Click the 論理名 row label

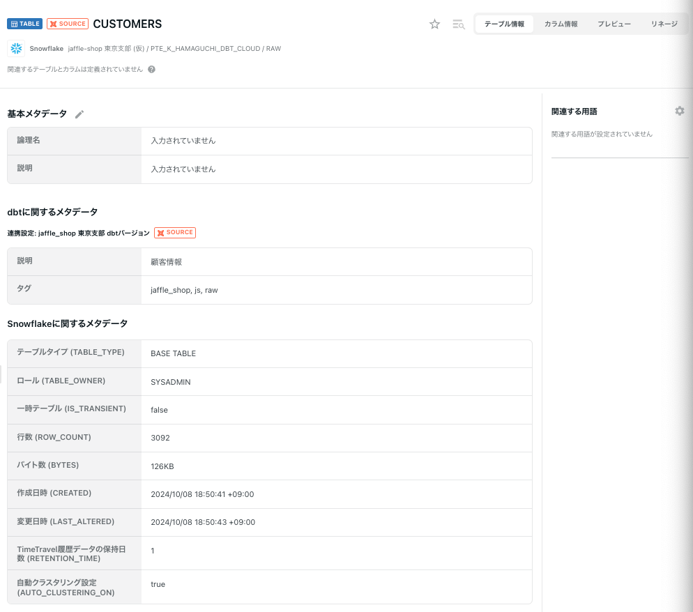coord(29,140)
